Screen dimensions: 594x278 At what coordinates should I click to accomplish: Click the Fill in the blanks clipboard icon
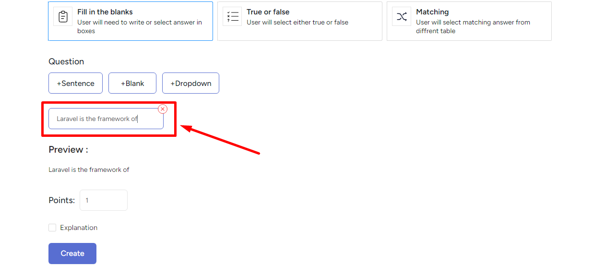(x=63, y=16)
